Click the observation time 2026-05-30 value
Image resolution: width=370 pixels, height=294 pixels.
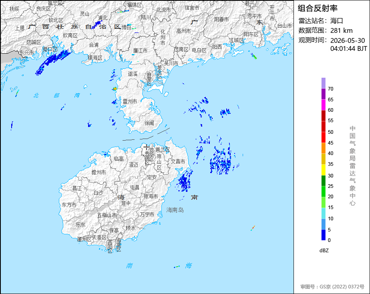348,40
